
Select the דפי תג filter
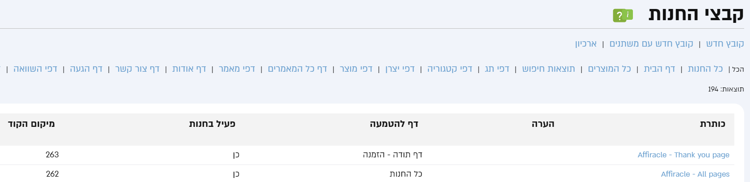pos(497,69)
